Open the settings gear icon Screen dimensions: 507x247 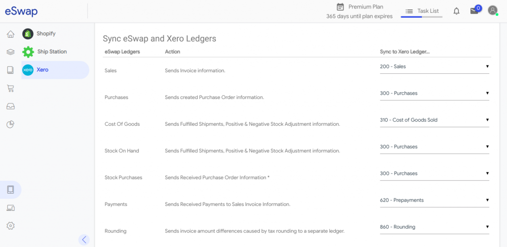click(x=10, y=226)
